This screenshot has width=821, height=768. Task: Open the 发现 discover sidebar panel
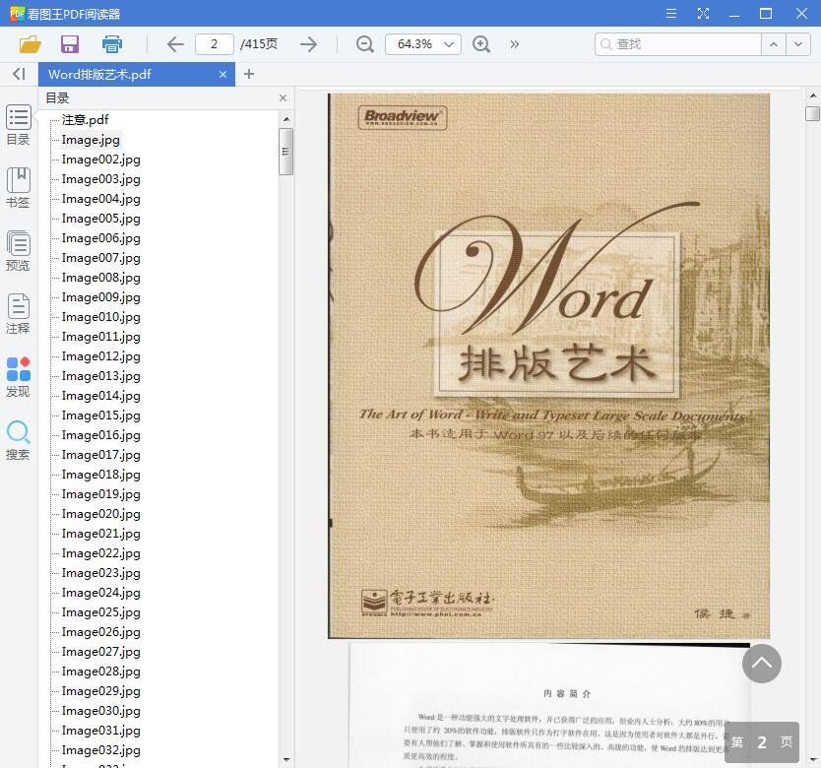click(19, 377)
